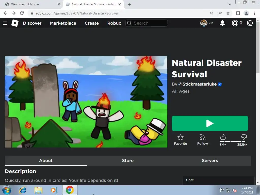Click the taskbar clock 7:44 PM
Image resolution: width=260 pixels, height=195 pixels.
pyautogui.click(x=247, y=188)
